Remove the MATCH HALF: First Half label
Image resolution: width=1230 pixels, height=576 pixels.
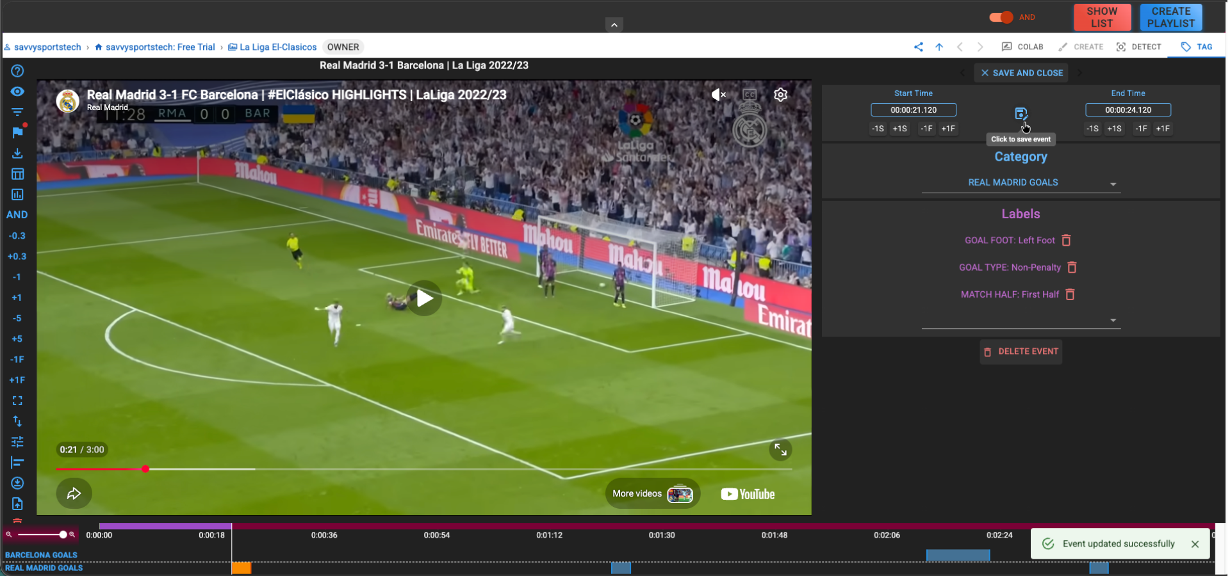(1070, 294)
